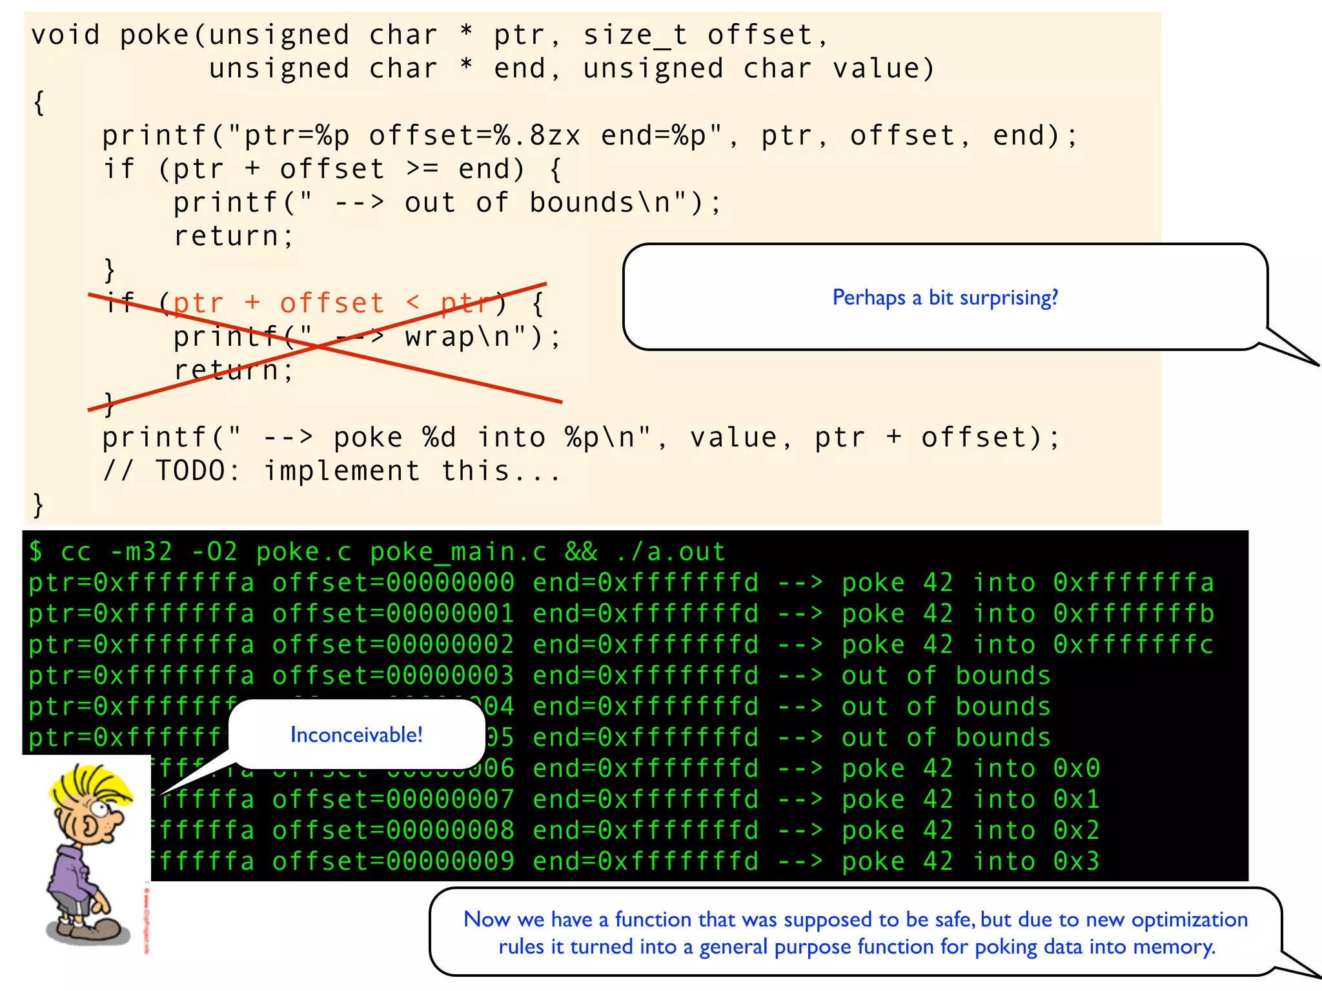Click the first 'out of bounds' terminal output

[x=946, y=676]
